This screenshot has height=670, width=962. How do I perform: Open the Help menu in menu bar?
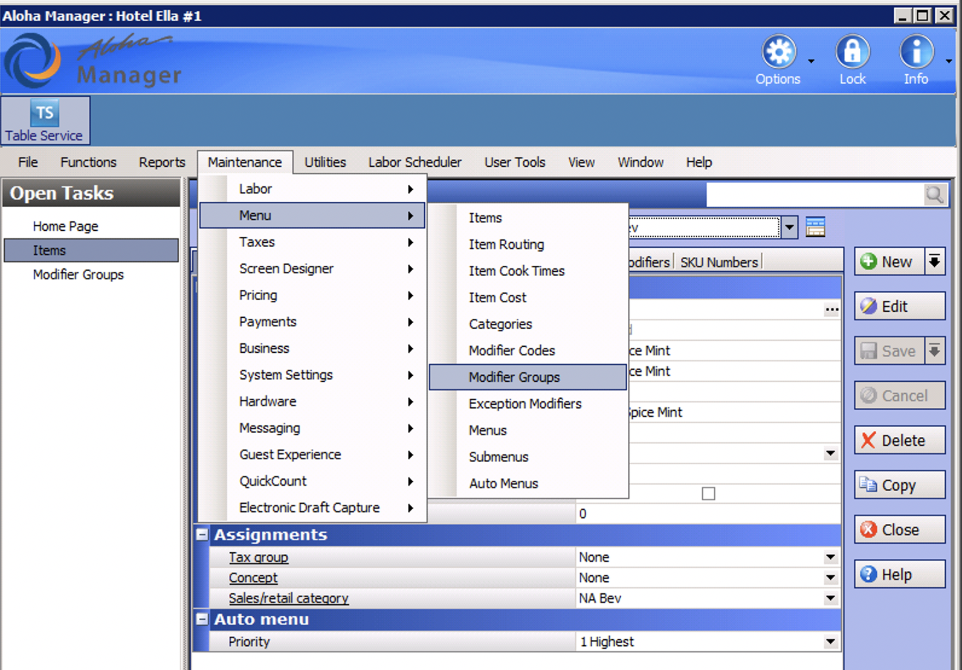coord(699,162)
